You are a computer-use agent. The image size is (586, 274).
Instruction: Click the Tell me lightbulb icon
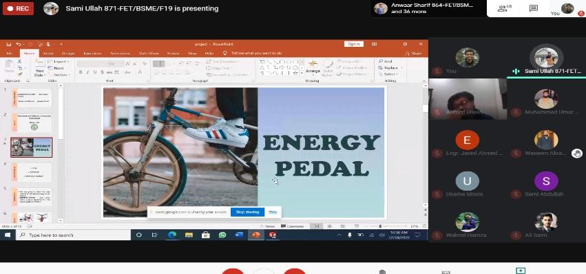point(225,54)
